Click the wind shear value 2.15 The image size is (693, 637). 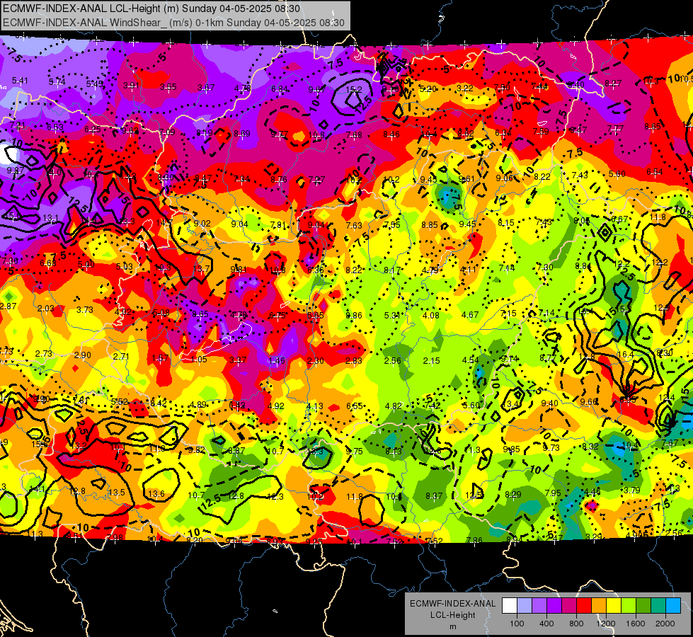431,360
